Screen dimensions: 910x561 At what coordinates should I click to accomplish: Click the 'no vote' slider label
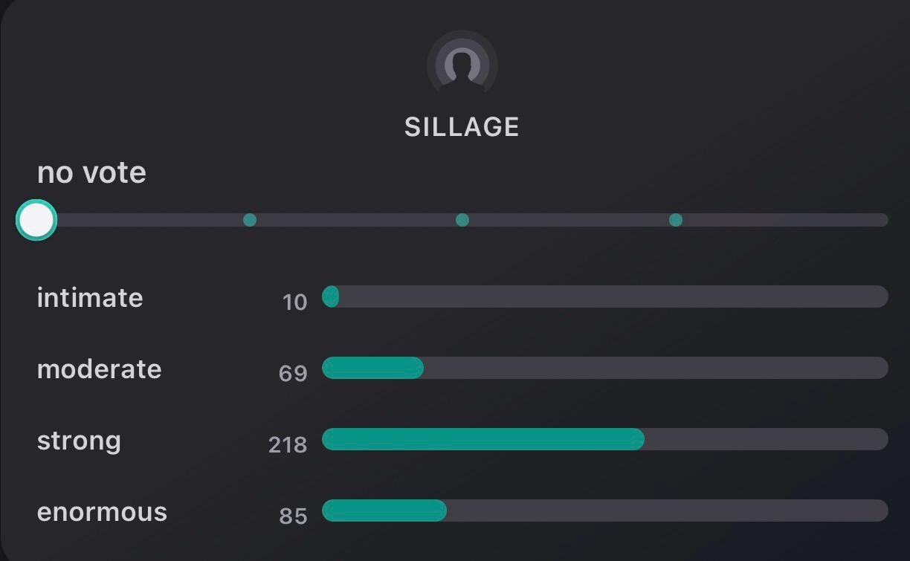[91, 172]
